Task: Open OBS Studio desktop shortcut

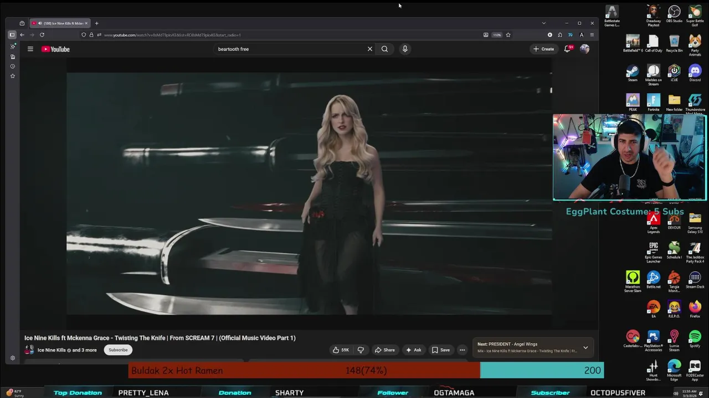Action: 674,14
